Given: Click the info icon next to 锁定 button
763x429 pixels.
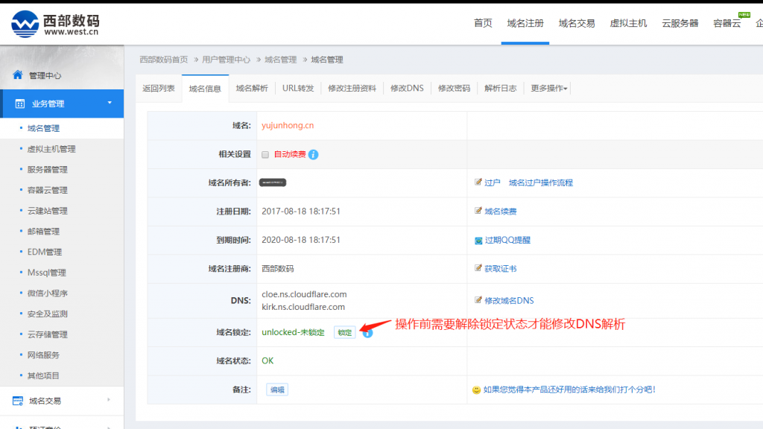Looking at the screenshot, I should (367, 332).
